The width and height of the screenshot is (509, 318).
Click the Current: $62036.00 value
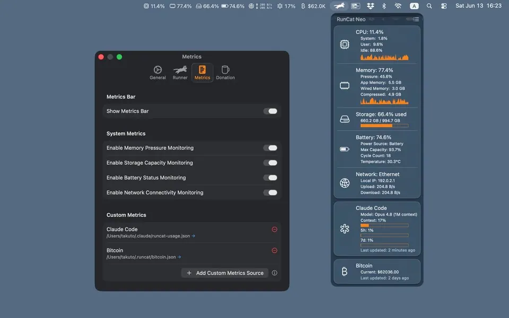click(380, 272)
